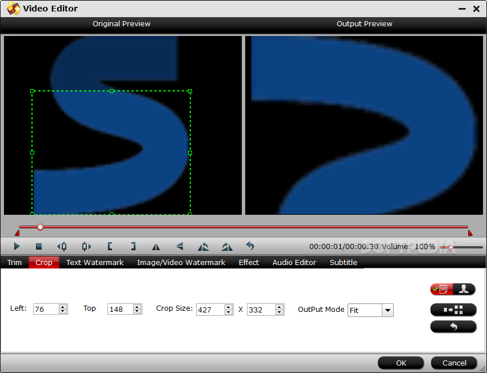Increase the Top crop value
487x373 pixels.
tap(137, 307)
